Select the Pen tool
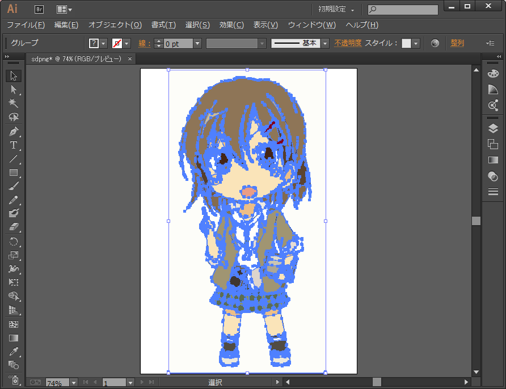This screenshot has width=506, height=389. click(14, 131)
